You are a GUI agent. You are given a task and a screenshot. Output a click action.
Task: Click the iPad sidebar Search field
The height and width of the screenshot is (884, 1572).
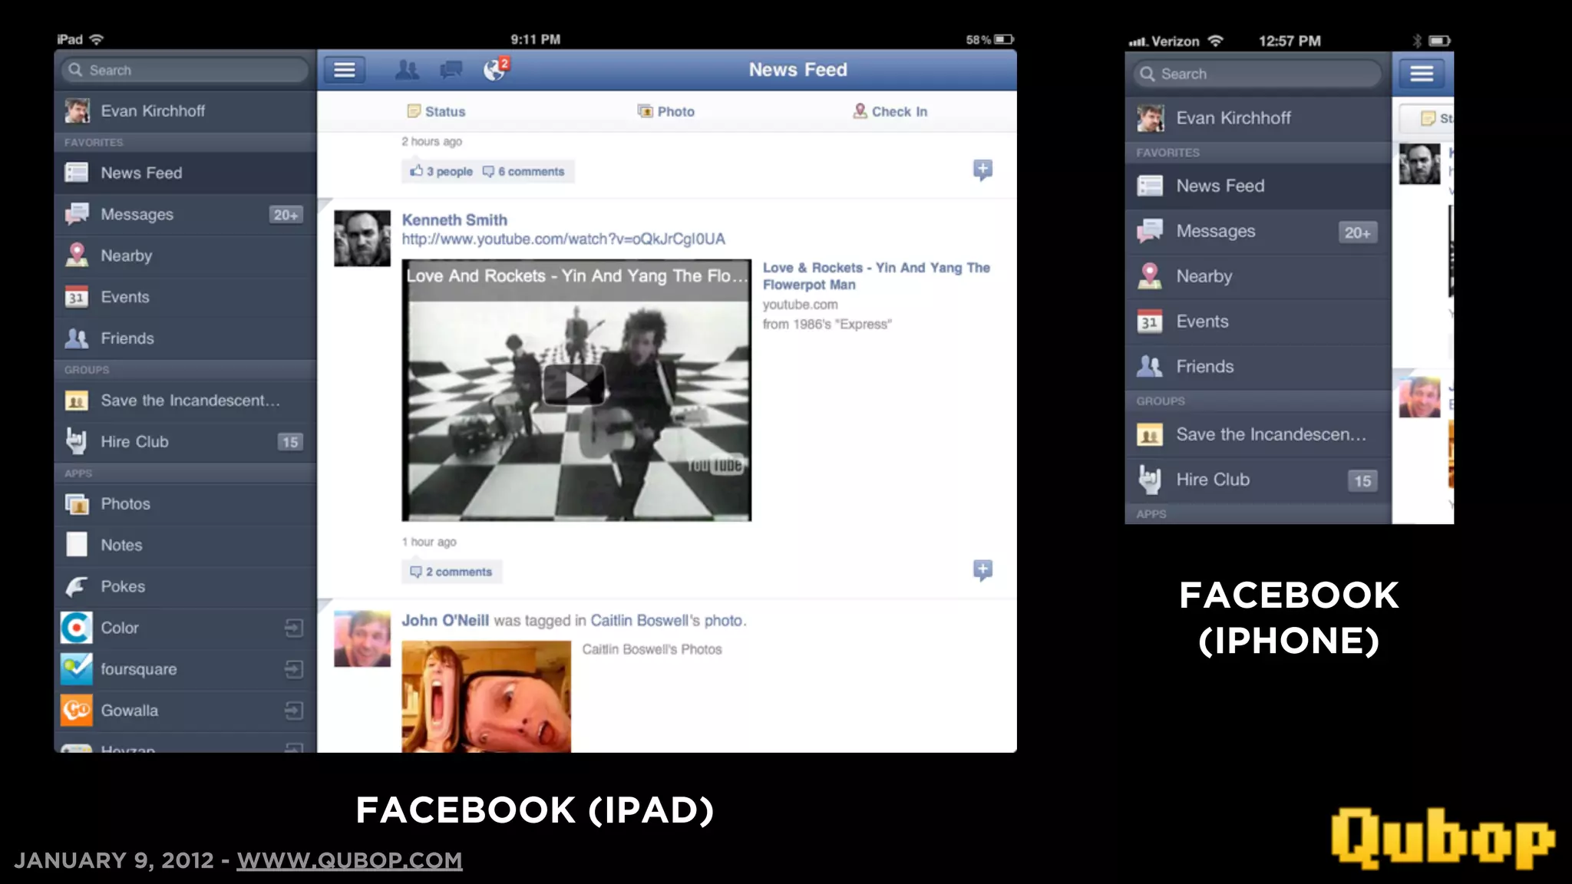[185, 70]
